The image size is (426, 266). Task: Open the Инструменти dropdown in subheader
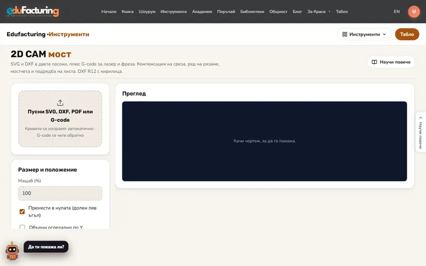tap(364, 34)
